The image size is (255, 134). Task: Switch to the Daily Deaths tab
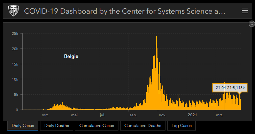tap(56, 126)
